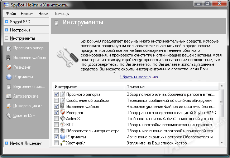Click the Информация для sidebar icon
230x158 pixels.
(x=9, y=106)
